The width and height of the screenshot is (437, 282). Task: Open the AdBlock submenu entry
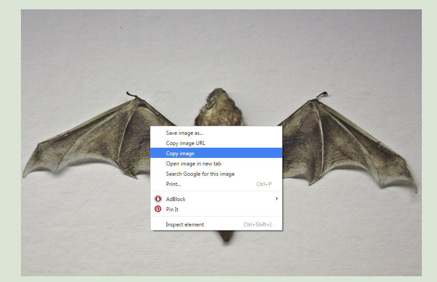tap(216, 199)
